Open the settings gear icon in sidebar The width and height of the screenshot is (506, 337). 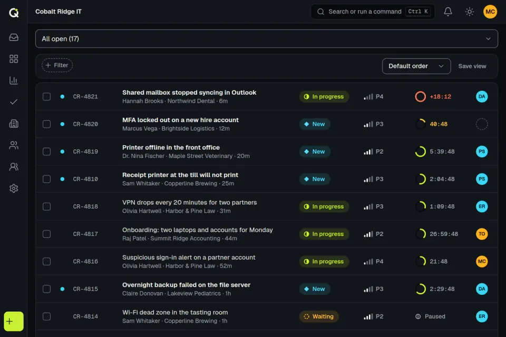tap(14, 189)
